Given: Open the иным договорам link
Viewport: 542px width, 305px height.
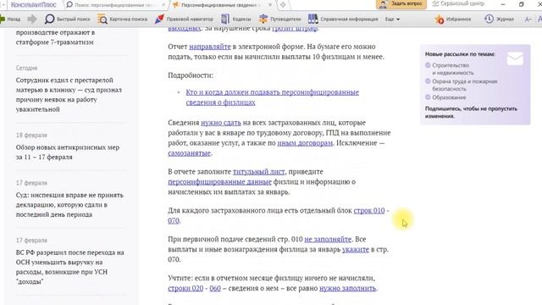Looking at the screenshot, I should pyautogui.click(x=305, y=143).
